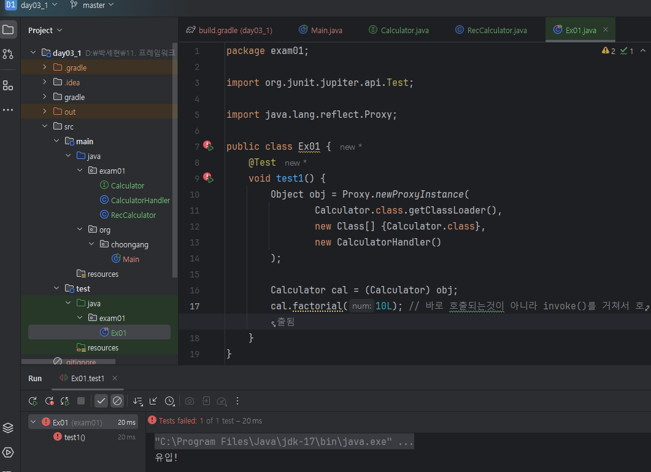Collapse the choongang package
651x472 pixels.
coord(91,244)
